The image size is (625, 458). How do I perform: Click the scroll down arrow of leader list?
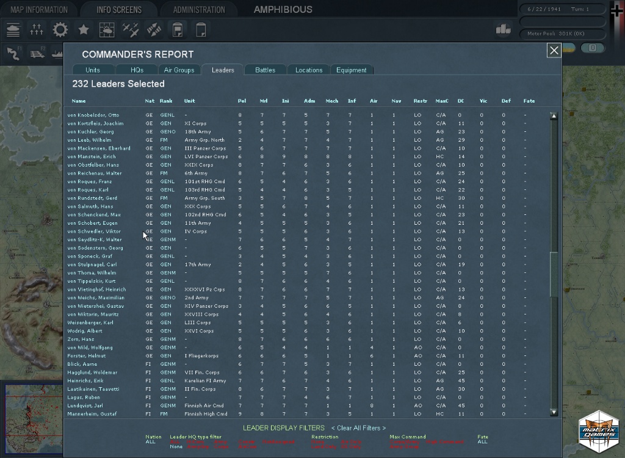click(554, 412)
